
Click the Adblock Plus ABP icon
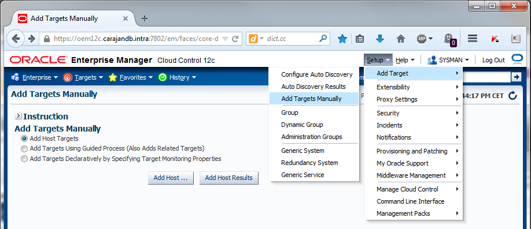click(422, 39)
